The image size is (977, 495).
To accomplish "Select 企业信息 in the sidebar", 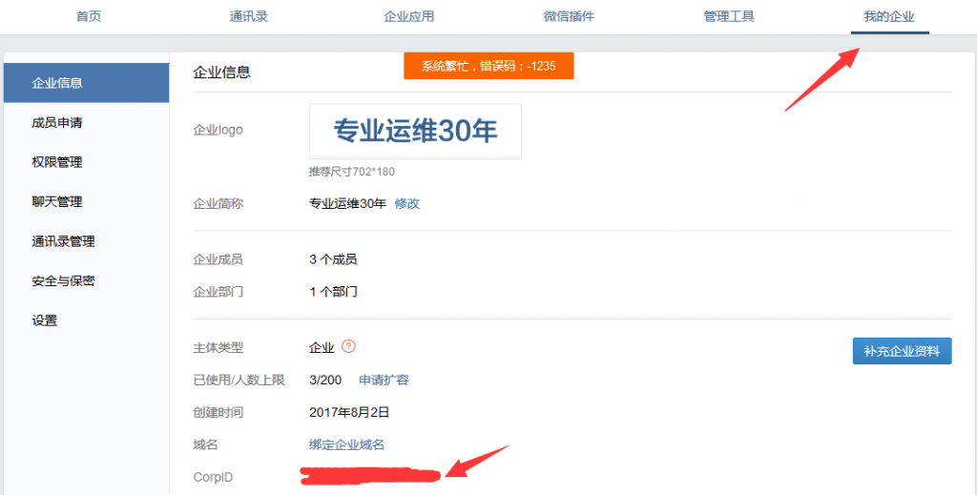I will point(86,83).
